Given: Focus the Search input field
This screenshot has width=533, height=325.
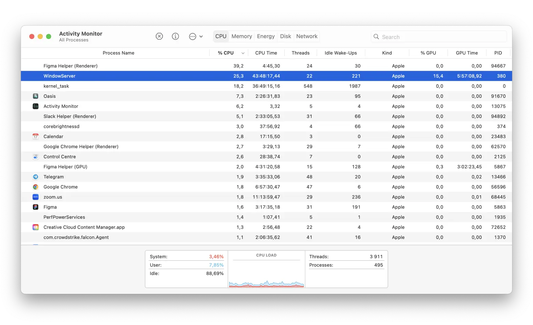Looking at the screenshot, I should (439, 37).
